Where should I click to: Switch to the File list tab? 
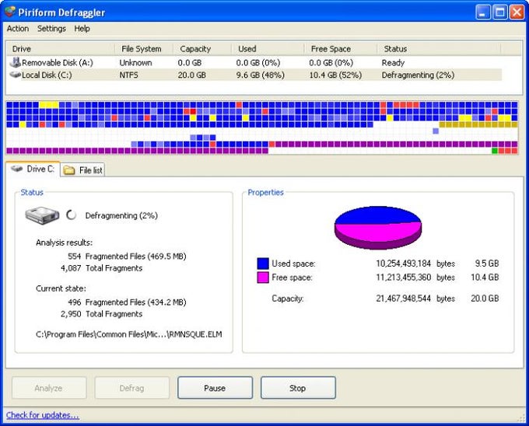(83, 170)
